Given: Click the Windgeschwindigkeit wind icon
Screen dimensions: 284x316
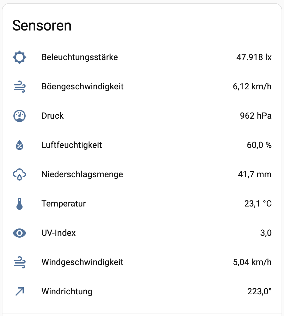Looking at the screenshot, I should (x=20, y=262).
